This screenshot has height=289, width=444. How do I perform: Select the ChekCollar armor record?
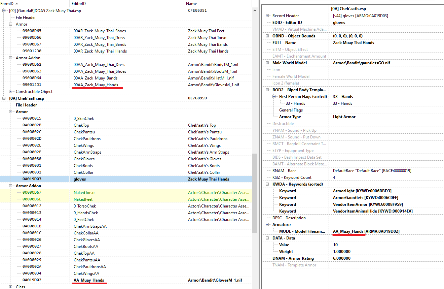pyautogui.click(x=126, y=172)
